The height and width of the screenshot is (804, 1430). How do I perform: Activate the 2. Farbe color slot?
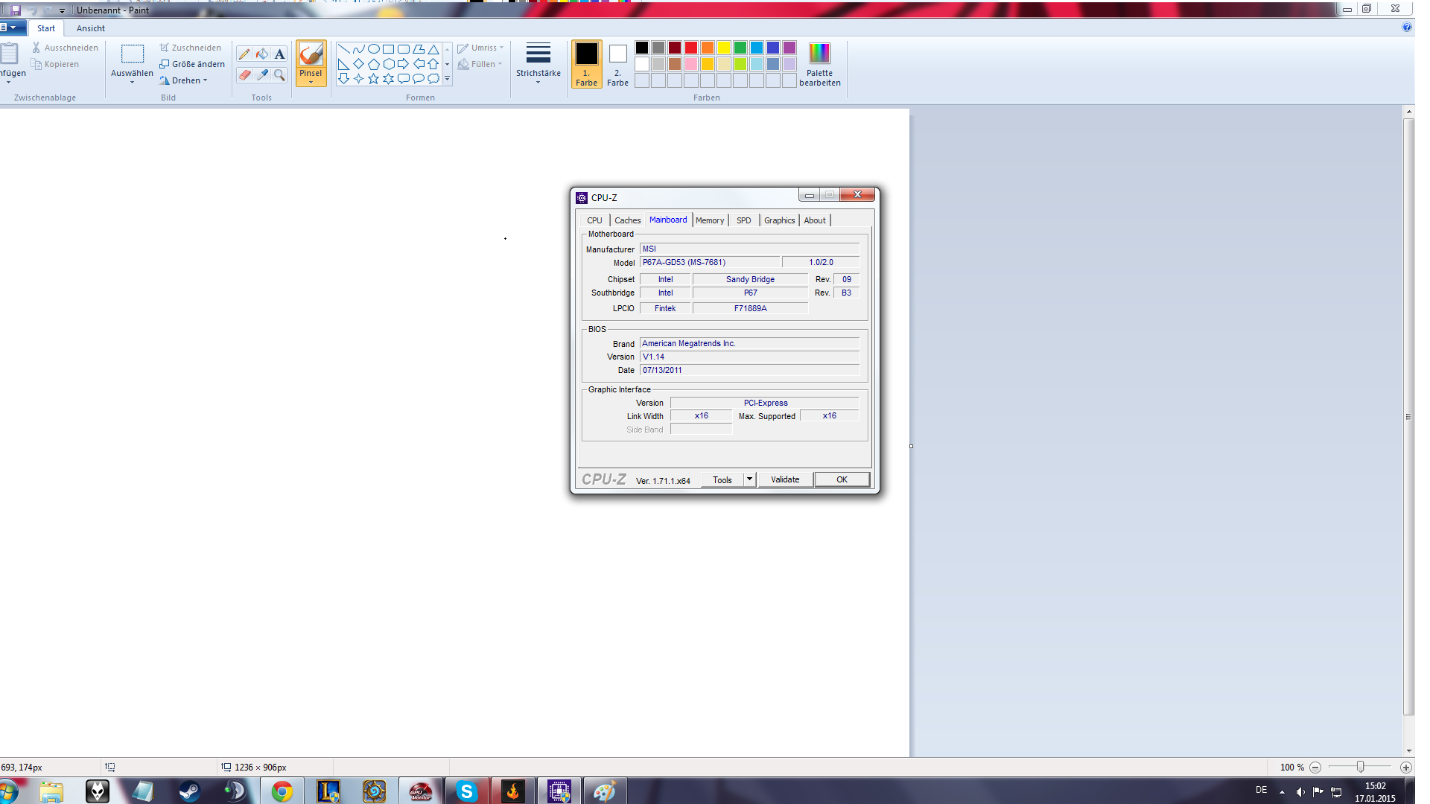(617, 64)
